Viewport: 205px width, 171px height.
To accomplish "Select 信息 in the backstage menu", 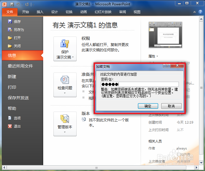I will pos(23,56).
